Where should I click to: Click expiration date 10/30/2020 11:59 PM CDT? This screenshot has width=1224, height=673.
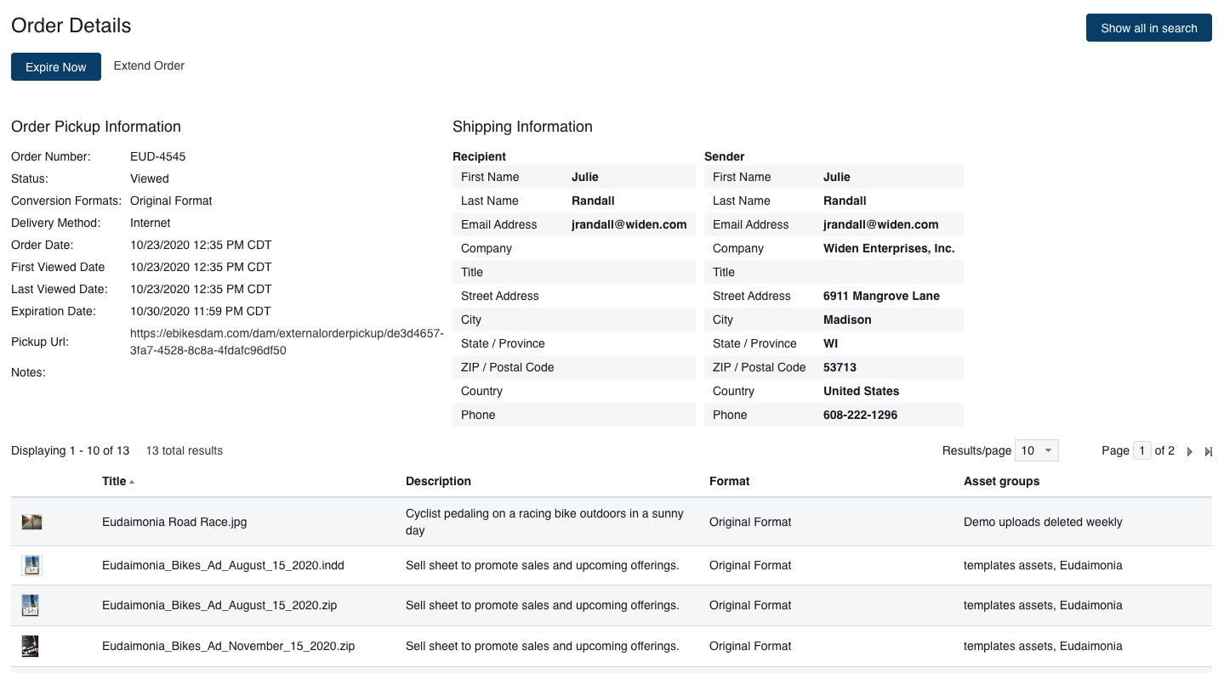pos(201,311)
